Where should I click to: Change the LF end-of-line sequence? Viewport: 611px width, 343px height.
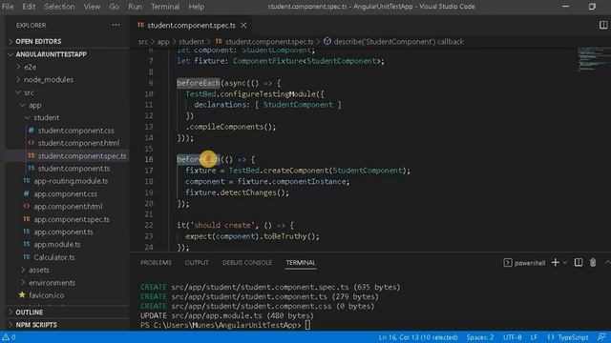(x=534, y=337)
